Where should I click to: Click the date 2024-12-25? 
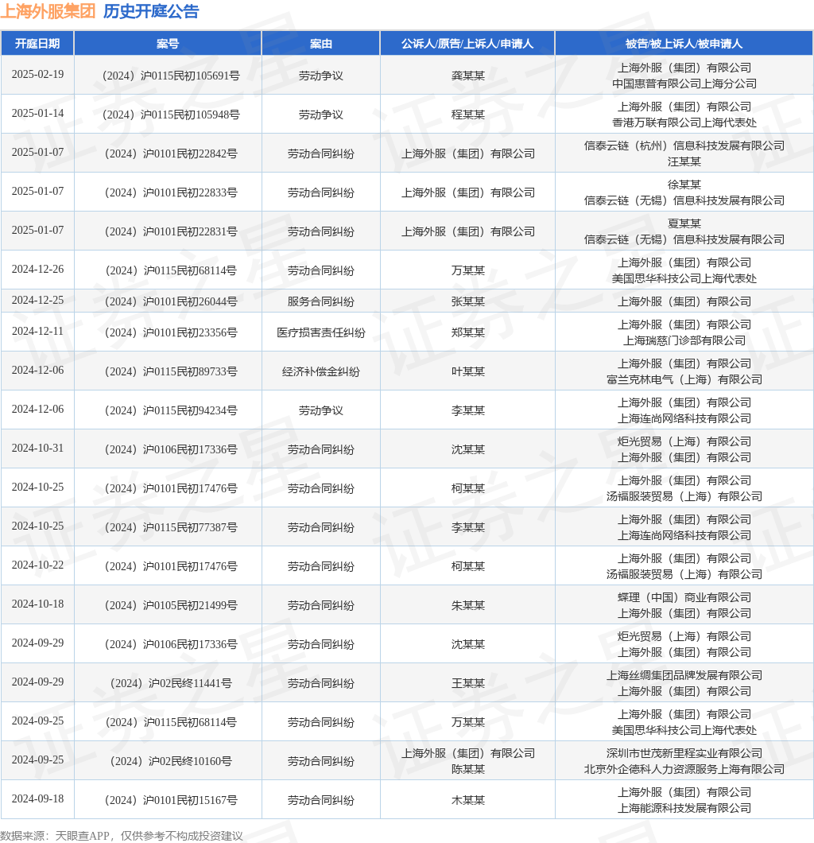[x=37, y=300]
